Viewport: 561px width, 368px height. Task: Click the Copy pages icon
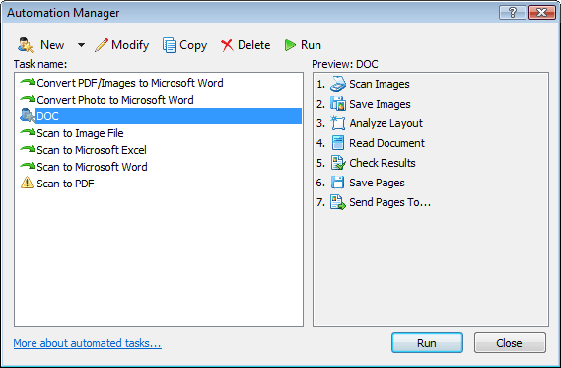click(x=170, y=45)
